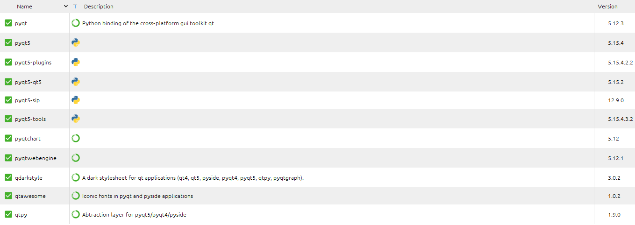The width and height of the screenshot is (635, 225).
Task: Click the conda icon beside pyqtchart
Action: point(76,139)
